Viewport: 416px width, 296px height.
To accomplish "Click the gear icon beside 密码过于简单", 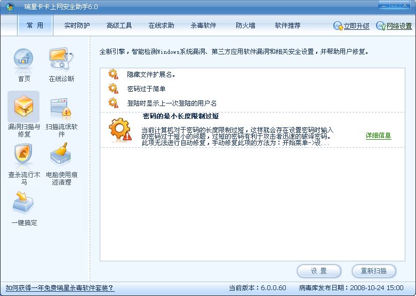I will (113, 89).
